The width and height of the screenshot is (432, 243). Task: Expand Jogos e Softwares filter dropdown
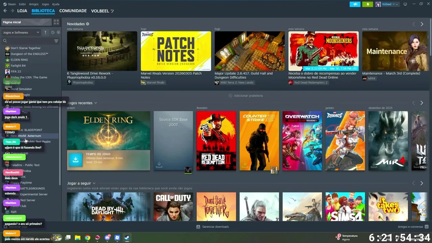[21, 32]
